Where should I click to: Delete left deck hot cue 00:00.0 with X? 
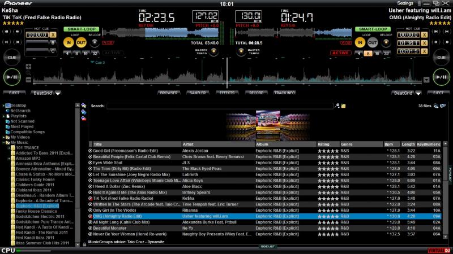coord(53,35)
